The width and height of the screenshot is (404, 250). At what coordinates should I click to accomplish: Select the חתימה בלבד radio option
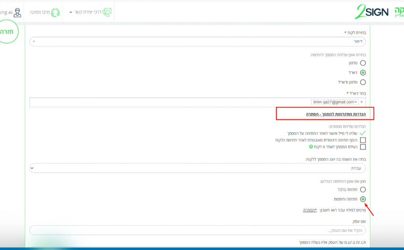tap(363, 189)
